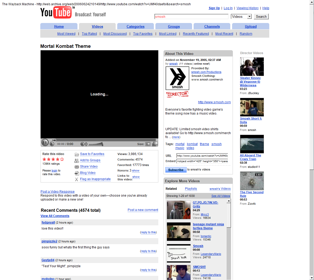Click the Subscribe button

pos(176,170)
